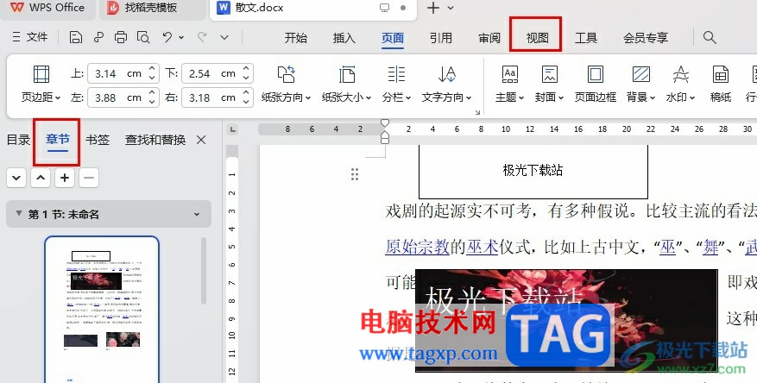This screenshot has width=757, height=383.
Task: Open print preview icon
Action: click(143, 37)
